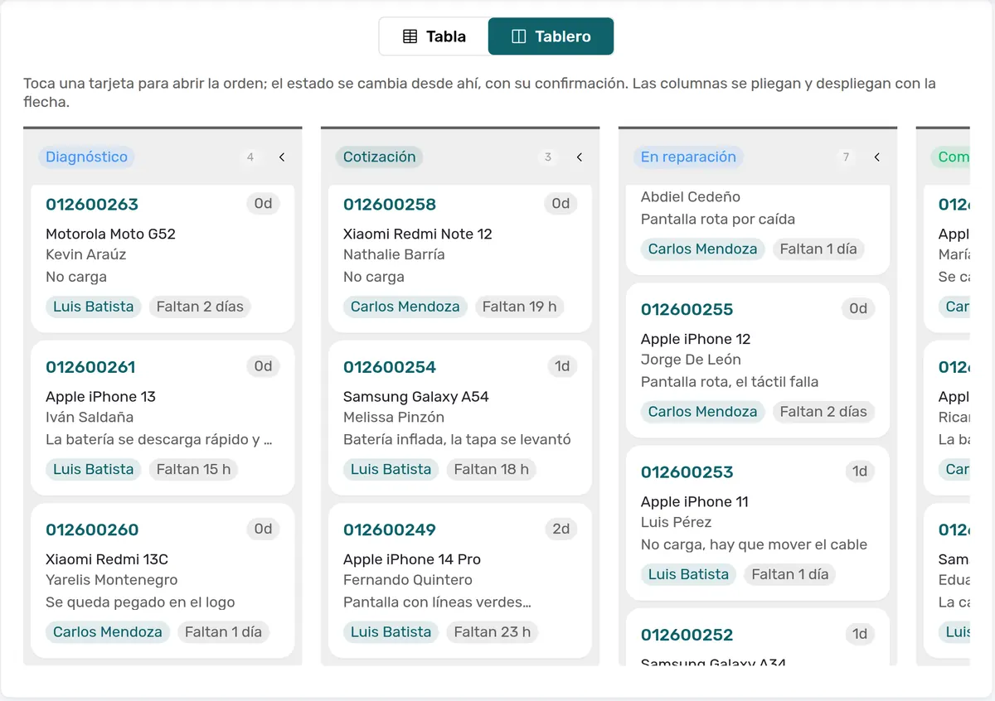995x701 pixels.
Task: Click the Pantalla con líneas verdes description
Action: 437,602
